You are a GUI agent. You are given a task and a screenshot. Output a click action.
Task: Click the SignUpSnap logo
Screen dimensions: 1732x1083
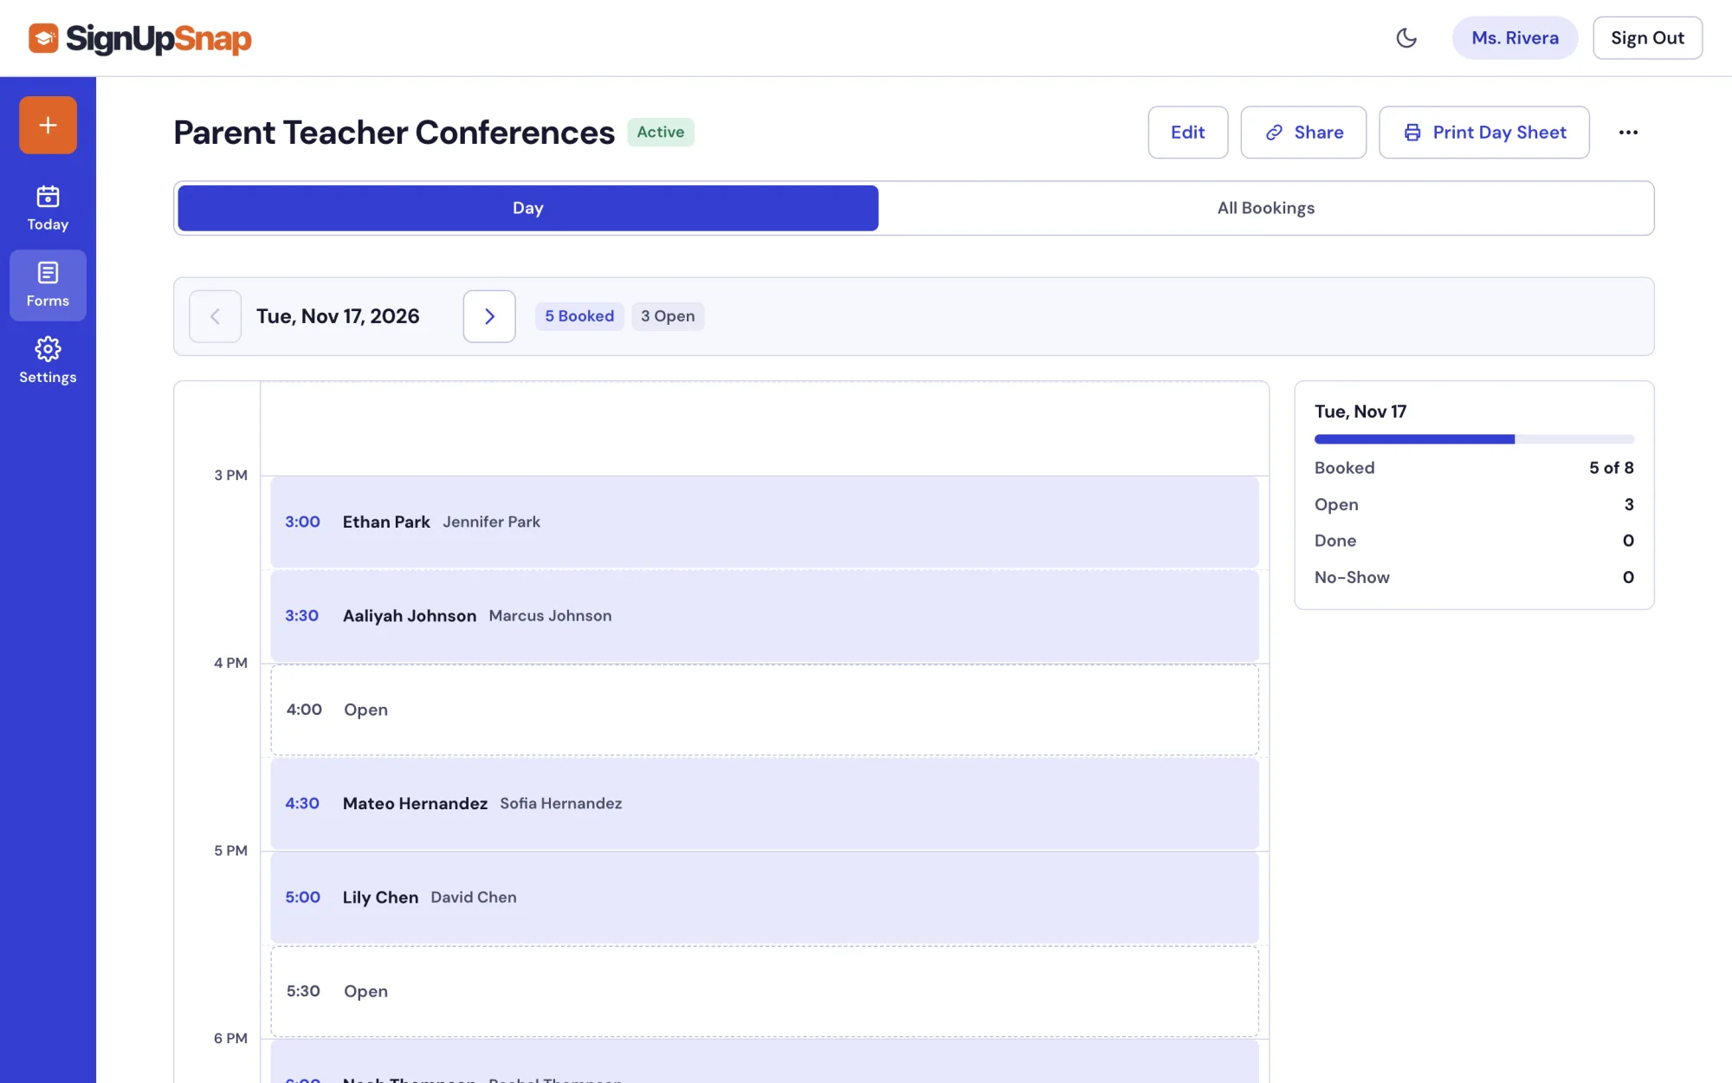tap(140, 38)
